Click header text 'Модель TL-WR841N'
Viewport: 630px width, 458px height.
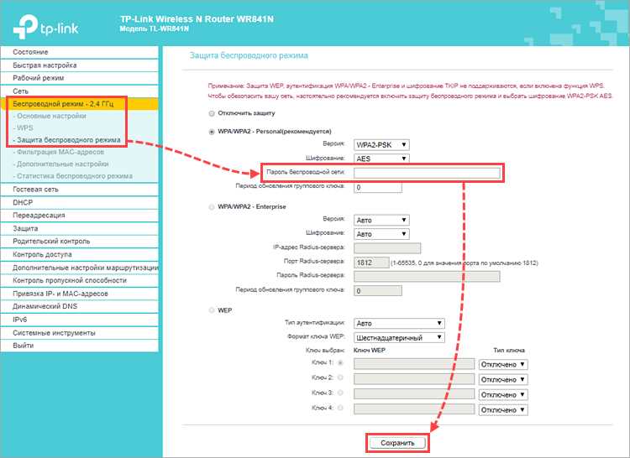coord(154,29)
